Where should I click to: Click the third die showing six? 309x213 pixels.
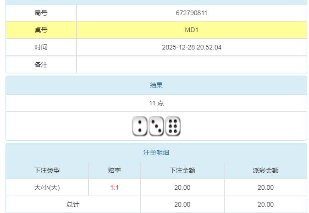tap(173, 126)
